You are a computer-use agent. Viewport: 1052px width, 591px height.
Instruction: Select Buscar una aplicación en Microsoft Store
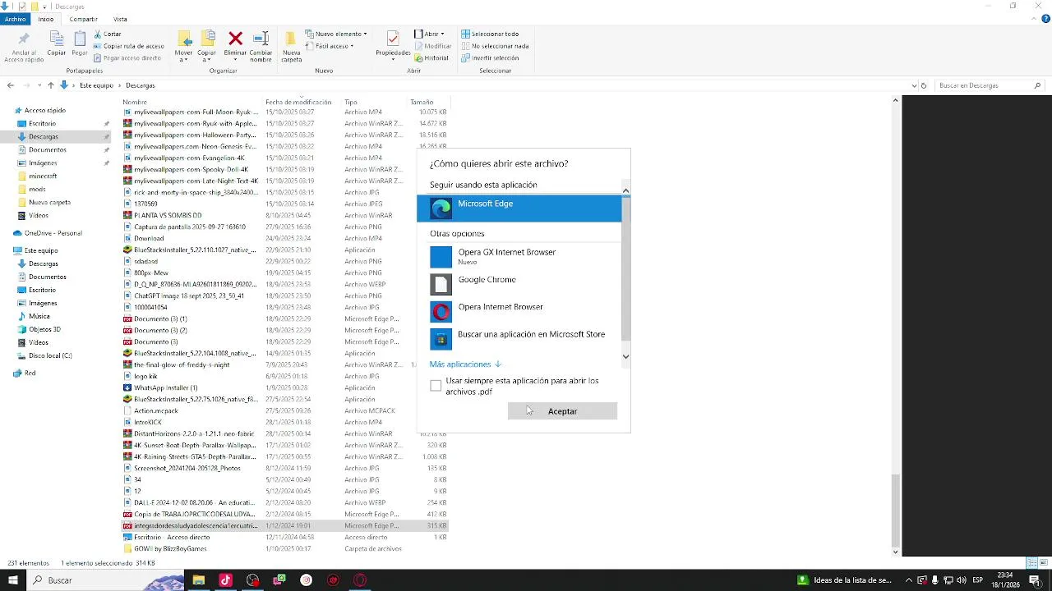(x=519, y=338)
